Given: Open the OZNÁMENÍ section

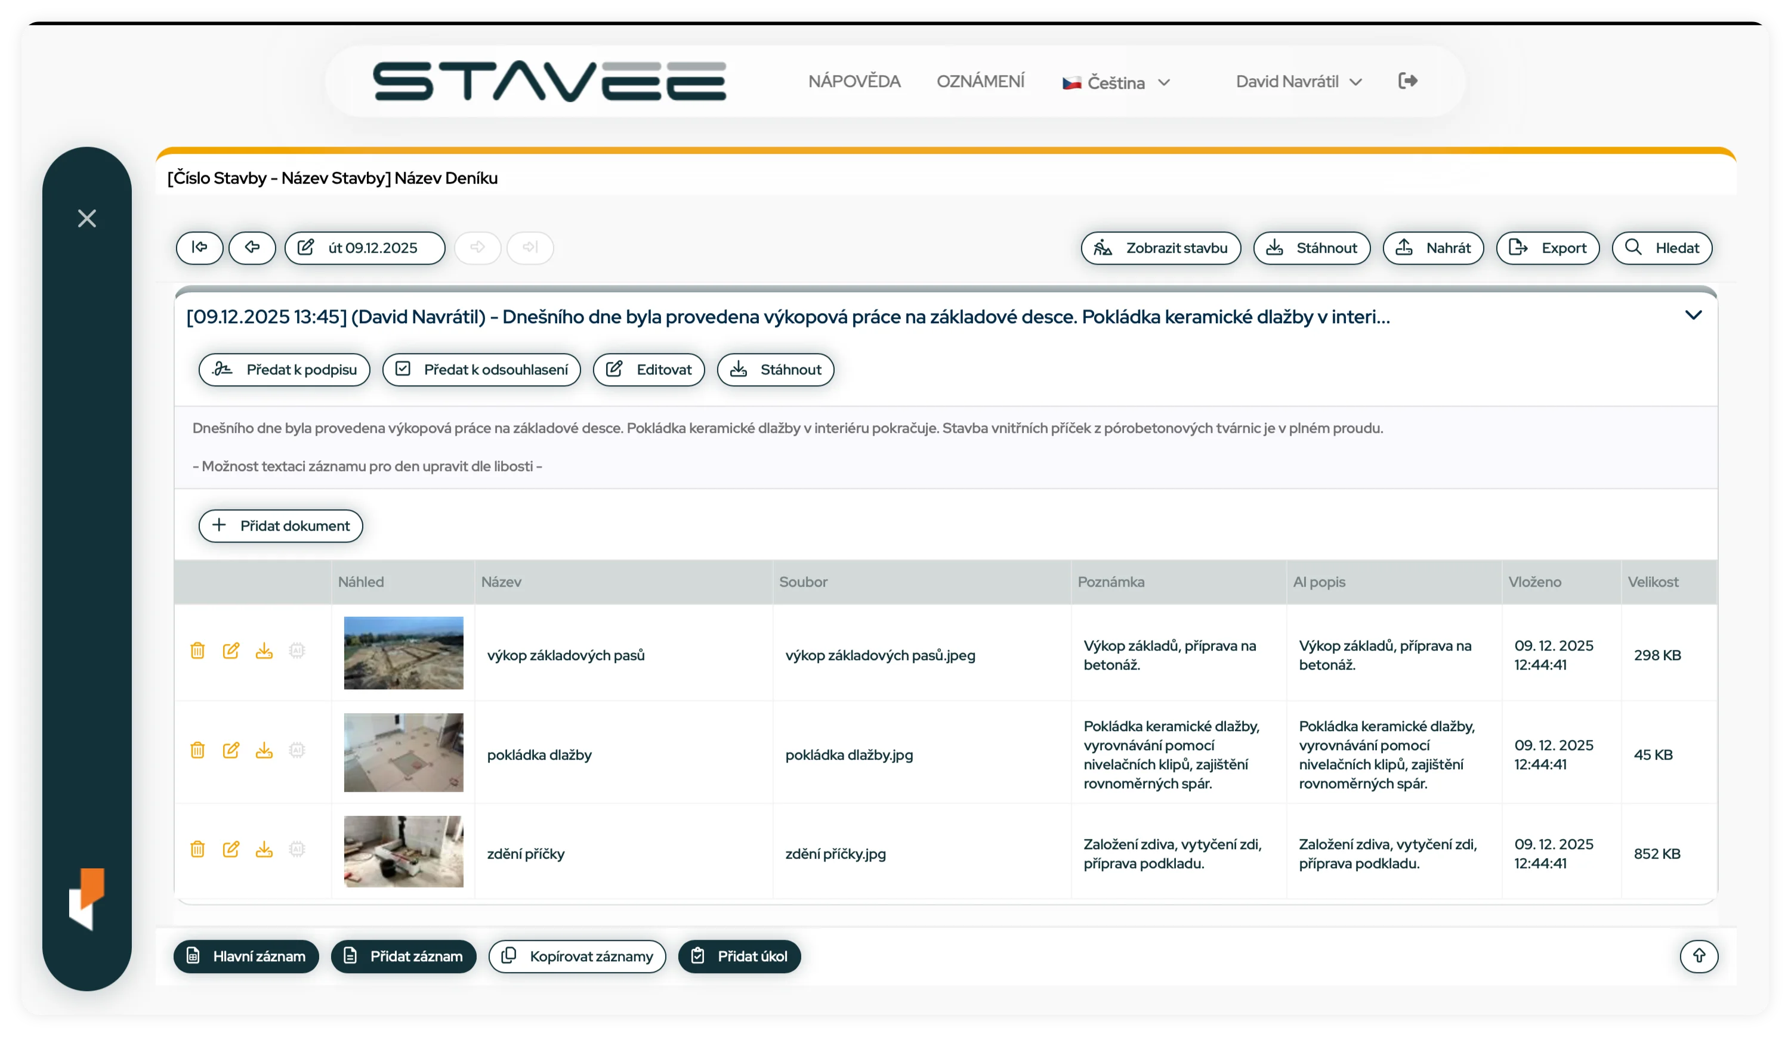Looking at the screenshot, I should click(981, 81).
